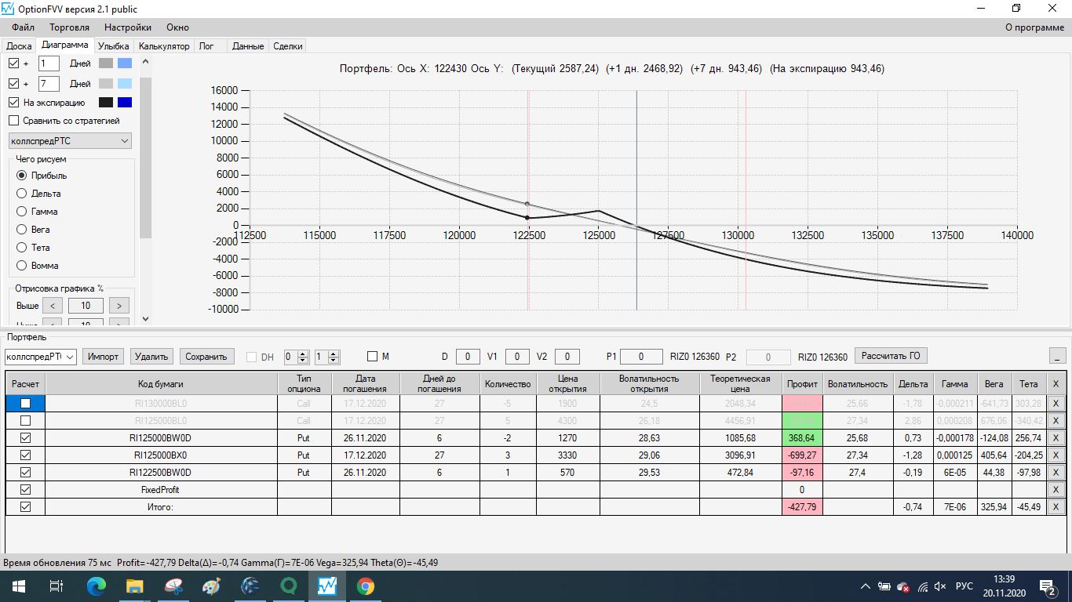The image size is (1072, 602).
Task: Click the X in the Итого row
Action: coord(1056,507)
